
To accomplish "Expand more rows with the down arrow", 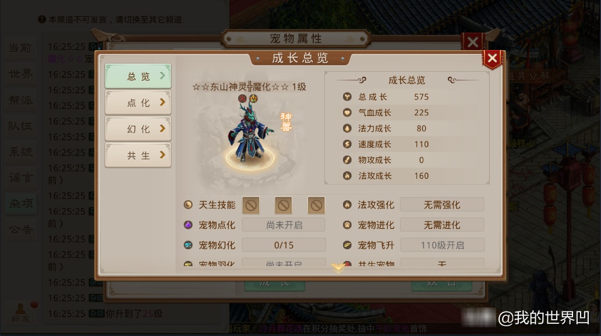I will point(338,267).
